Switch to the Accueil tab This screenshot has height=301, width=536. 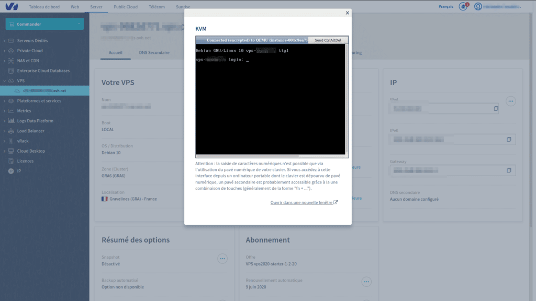click(116, 53)
